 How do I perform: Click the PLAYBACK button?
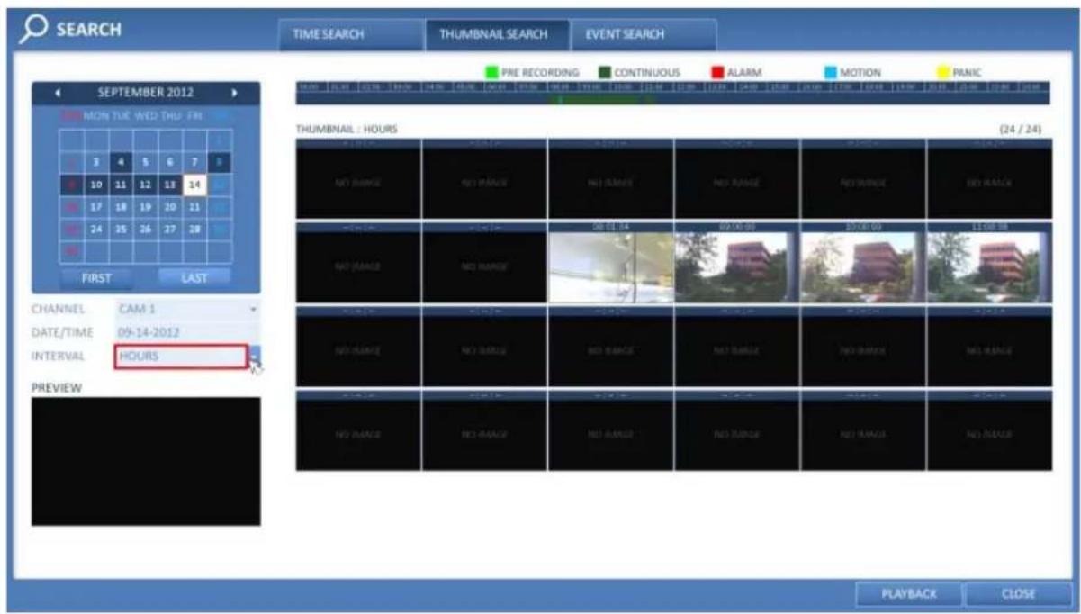908,594
